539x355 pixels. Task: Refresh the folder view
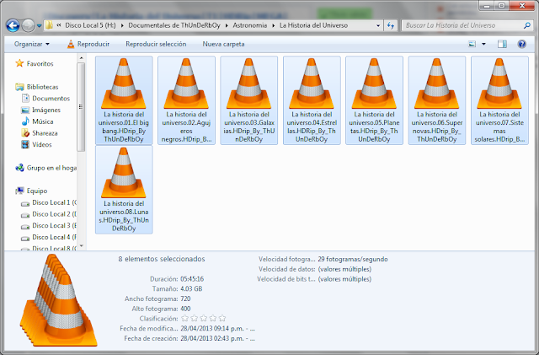click(391, 25)
